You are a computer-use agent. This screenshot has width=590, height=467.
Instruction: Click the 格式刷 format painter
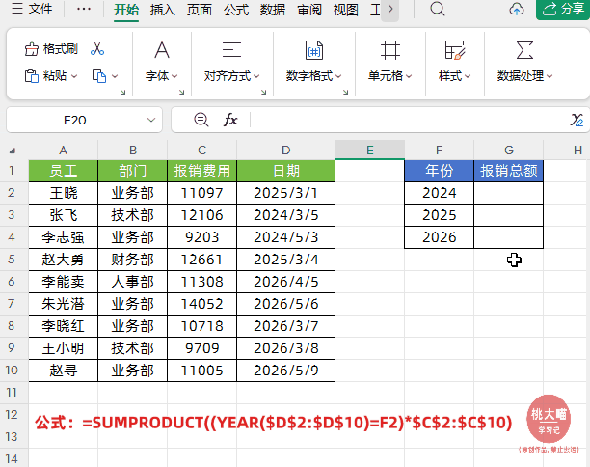[x=51, y=49]
